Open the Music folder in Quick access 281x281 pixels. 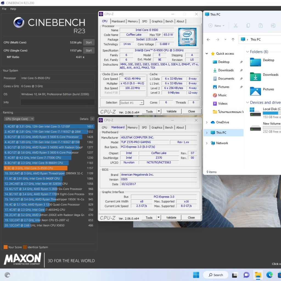pyautogui.click(x=222, y=95)
